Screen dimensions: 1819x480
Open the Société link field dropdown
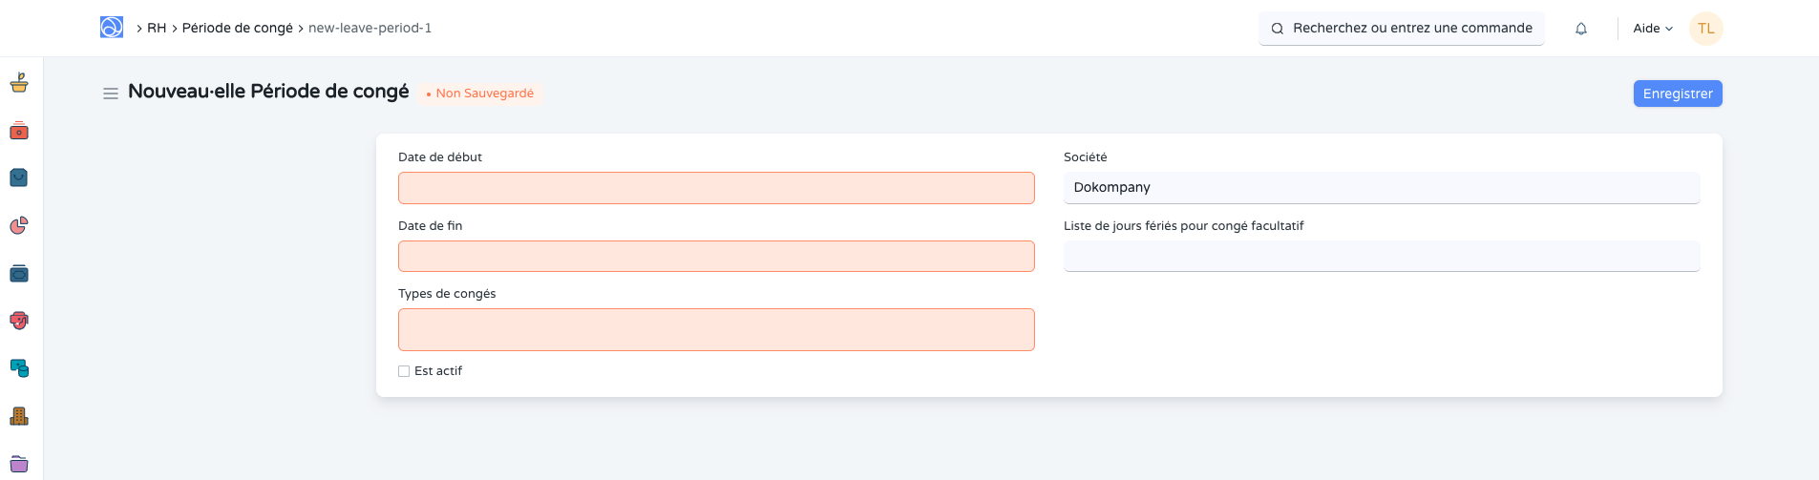pyautogui.click(x=1381, y=188)
